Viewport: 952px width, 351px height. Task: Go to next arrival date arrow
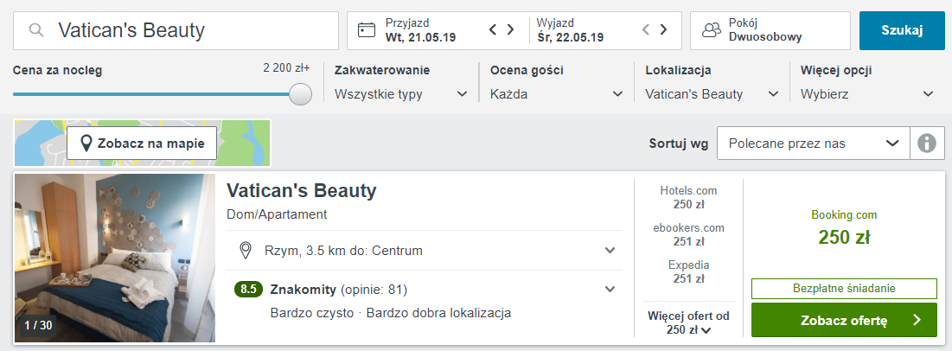point(511,29)
